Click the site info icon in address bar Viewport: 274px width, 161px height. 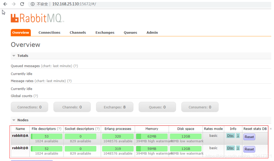pyautogui.click(x=32, y=4)
